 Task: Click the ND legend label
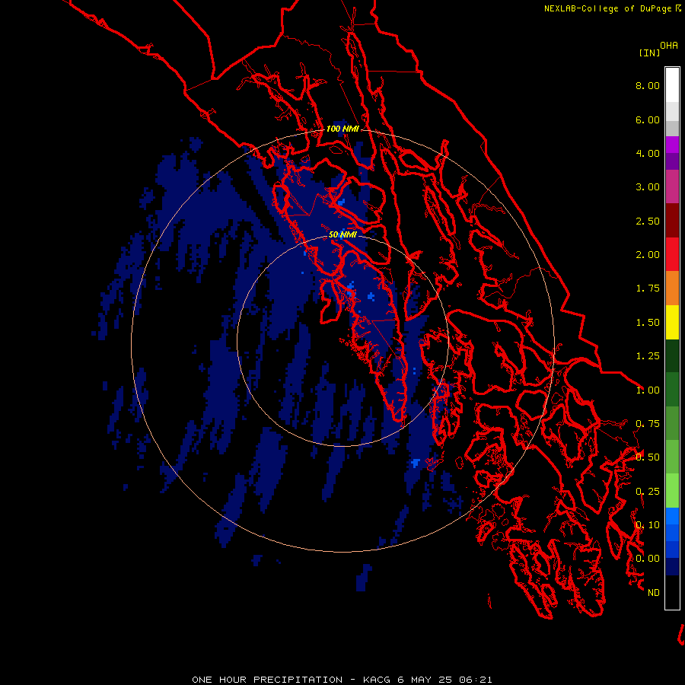pyautogui.click(x=654, y=593)
